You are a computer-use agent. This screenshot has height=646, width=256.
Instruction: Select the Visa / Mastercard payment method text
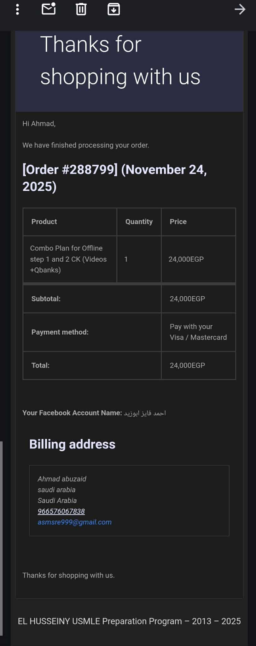198,332
